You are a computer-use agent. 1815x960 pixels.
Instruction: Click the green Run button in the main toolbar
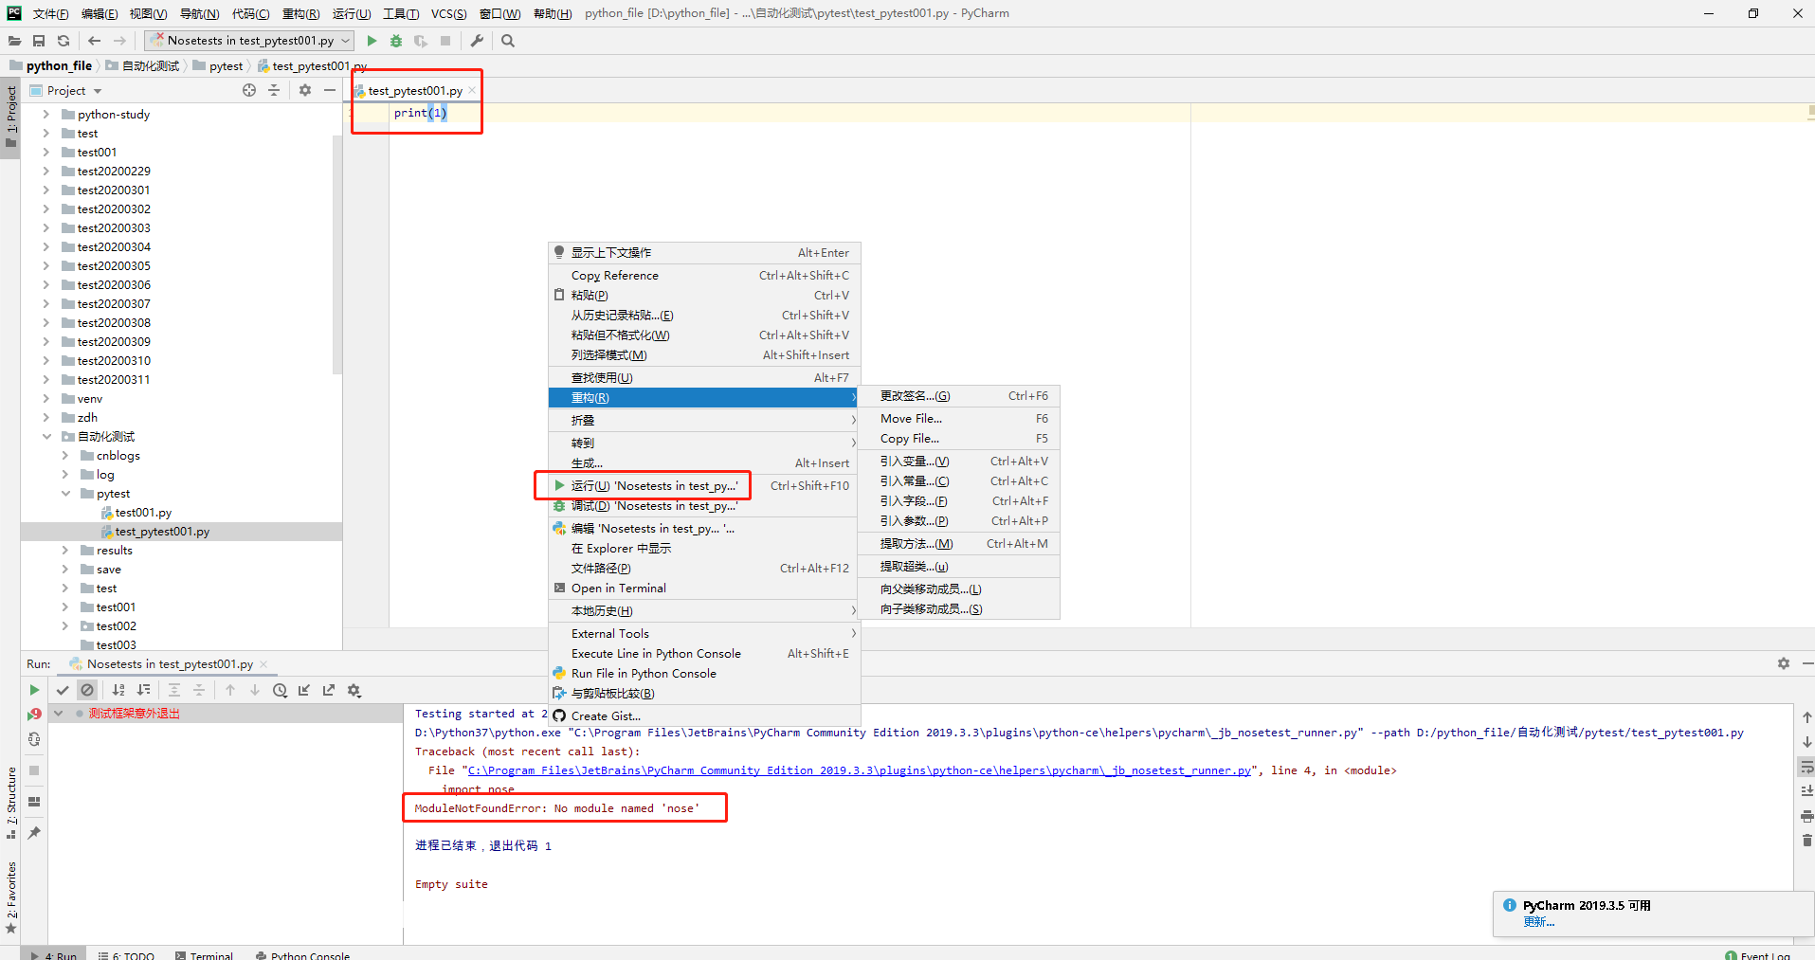tap(372, 41)
